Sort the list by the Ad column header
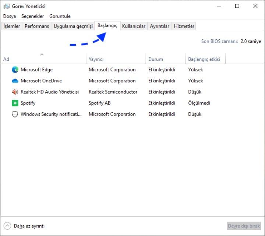The height and width of the screenshot is (236, 265). click(43, 59)
